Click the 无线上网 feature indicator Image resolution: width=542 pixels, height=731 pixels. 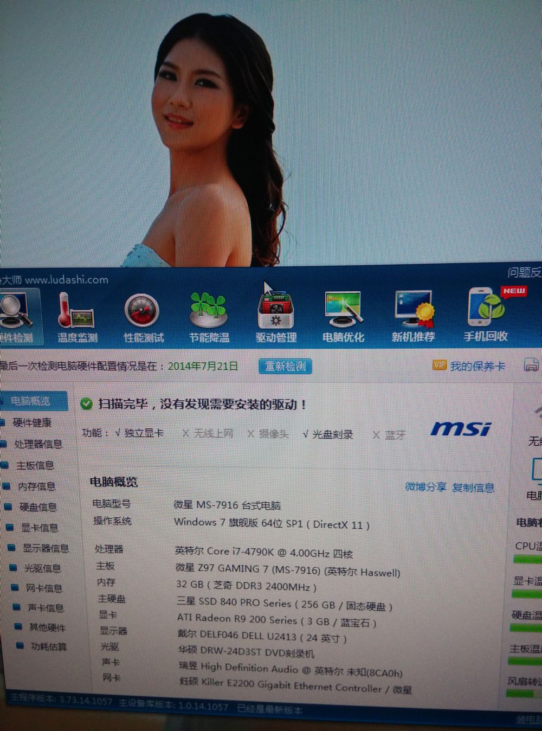pos(208,433)
